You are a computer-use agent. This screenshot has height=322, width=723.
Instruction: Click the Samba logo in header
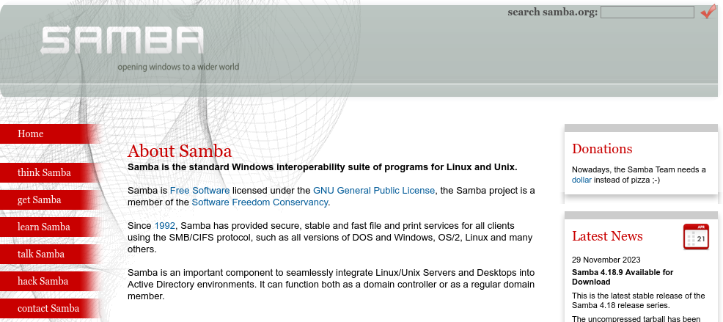coord(122,41)
